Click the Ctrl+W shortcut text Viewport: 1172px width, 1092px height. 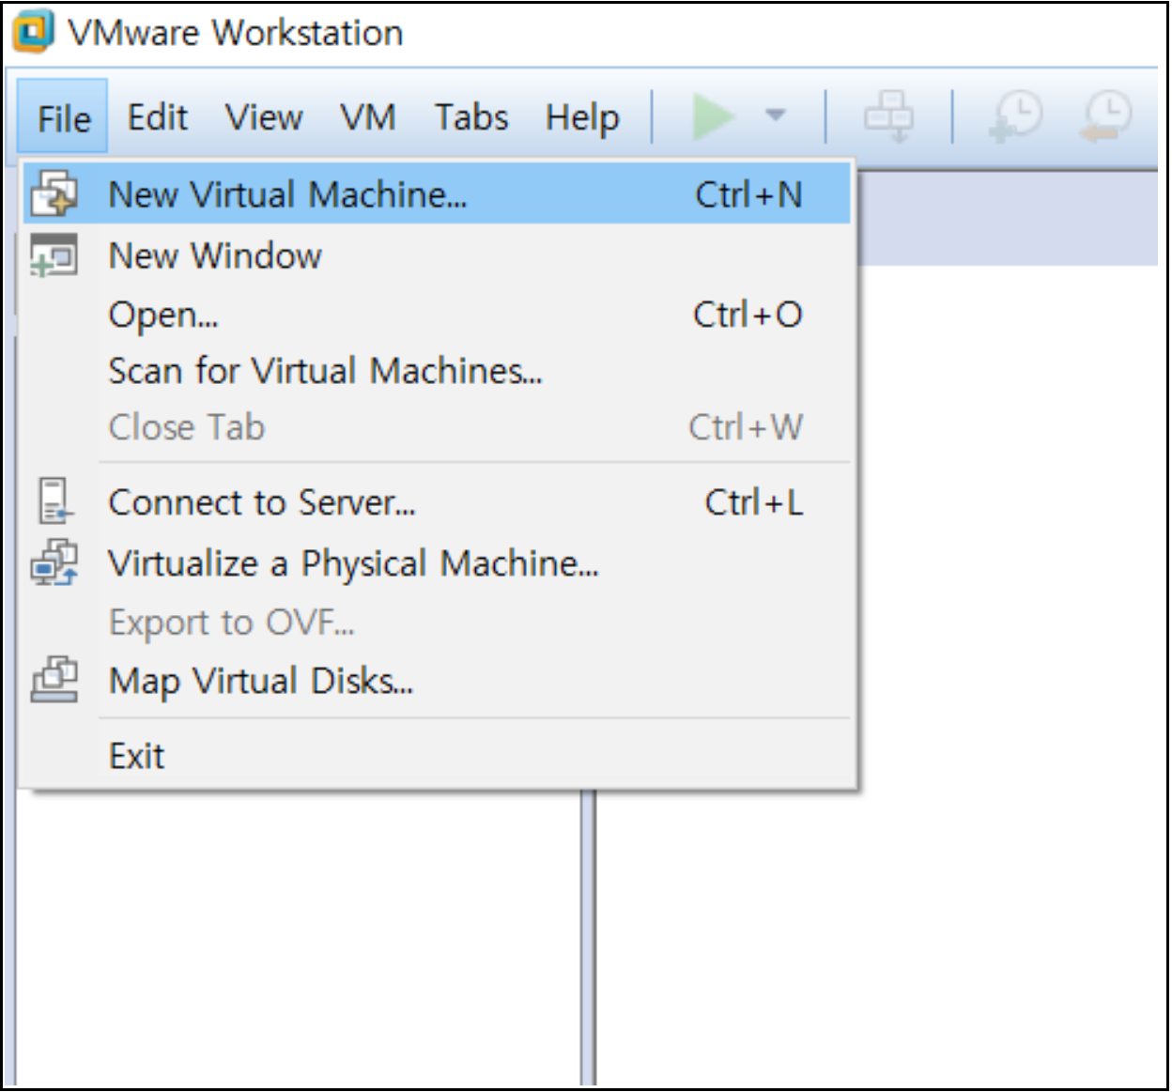tap(746, 427)
